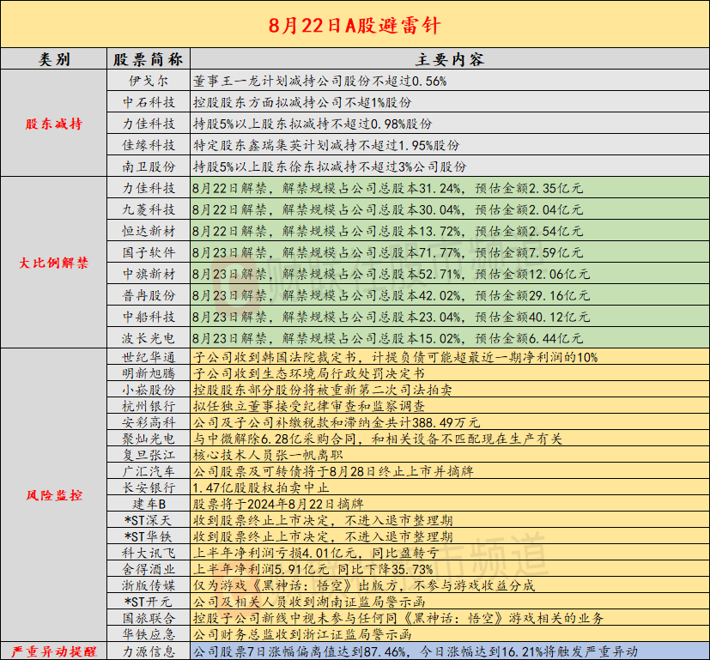The height and width of the screenshot is (660, 710).
Task: Click 力源信息 row content about 87.46% deviation
Action: [x=416, y=652]
